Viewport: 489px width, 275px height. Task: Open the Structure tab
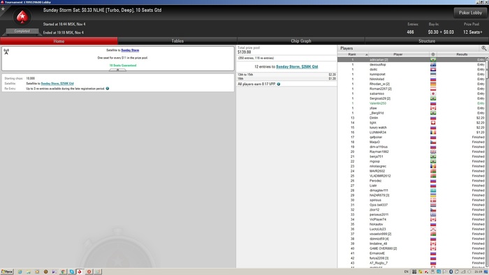click(427, 40)
